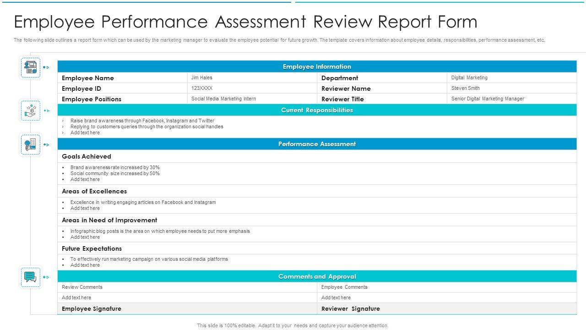Click the speech bubbles comments icon
The width and height of the screenshot is (586, 330).
31,277
